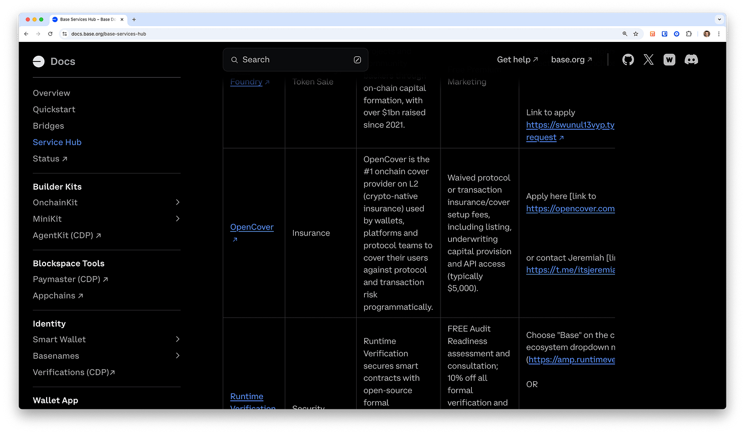
Task: Expand the MiniKit section chevron
Action: coord(178,219)
